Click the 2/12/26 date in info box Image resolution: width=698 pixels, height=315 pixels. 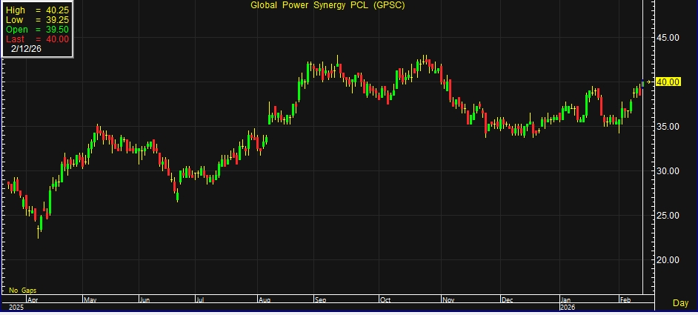27,48
